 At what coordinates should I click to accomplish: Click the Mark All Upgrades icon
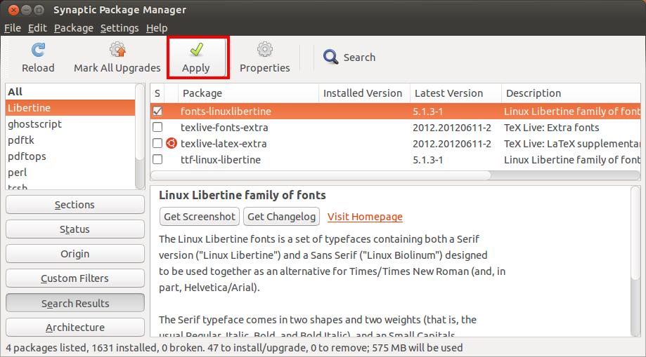[117, 50]
